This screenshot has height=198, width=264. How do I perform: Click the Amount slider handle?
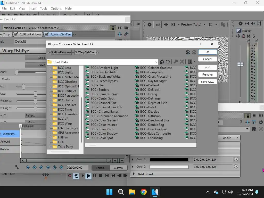(16, 72)
